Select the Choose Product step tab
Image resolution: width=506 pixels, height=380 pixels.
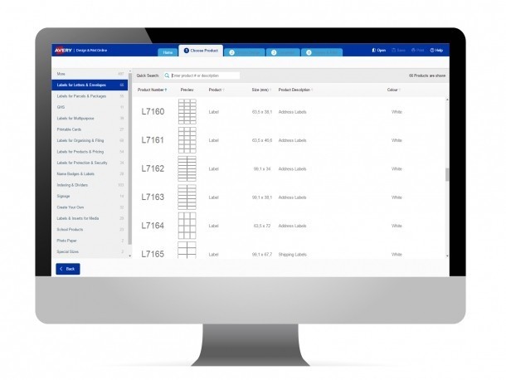(201, 51)
